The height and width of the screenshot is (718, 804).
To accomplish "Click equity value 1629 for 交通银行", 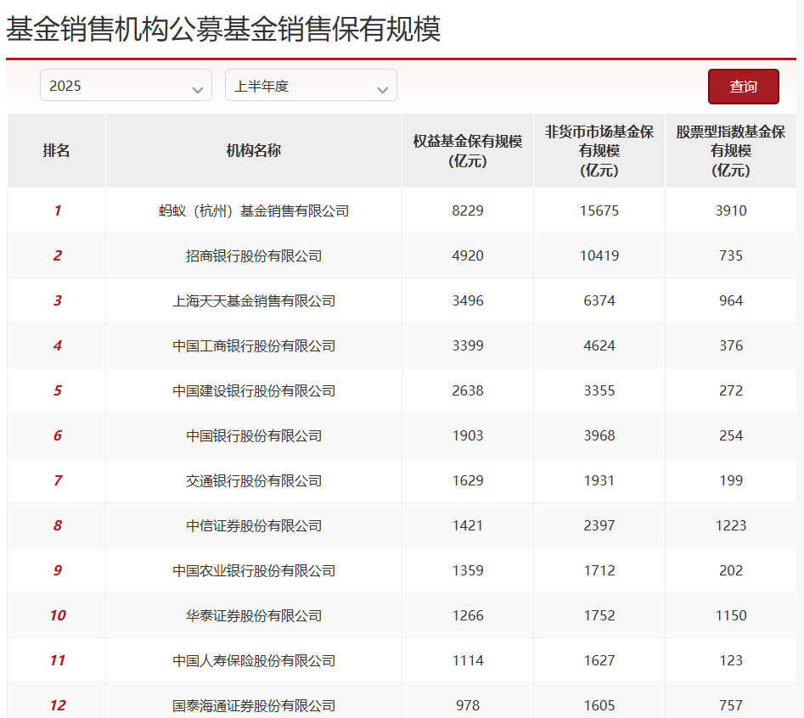I will (468, 480).
